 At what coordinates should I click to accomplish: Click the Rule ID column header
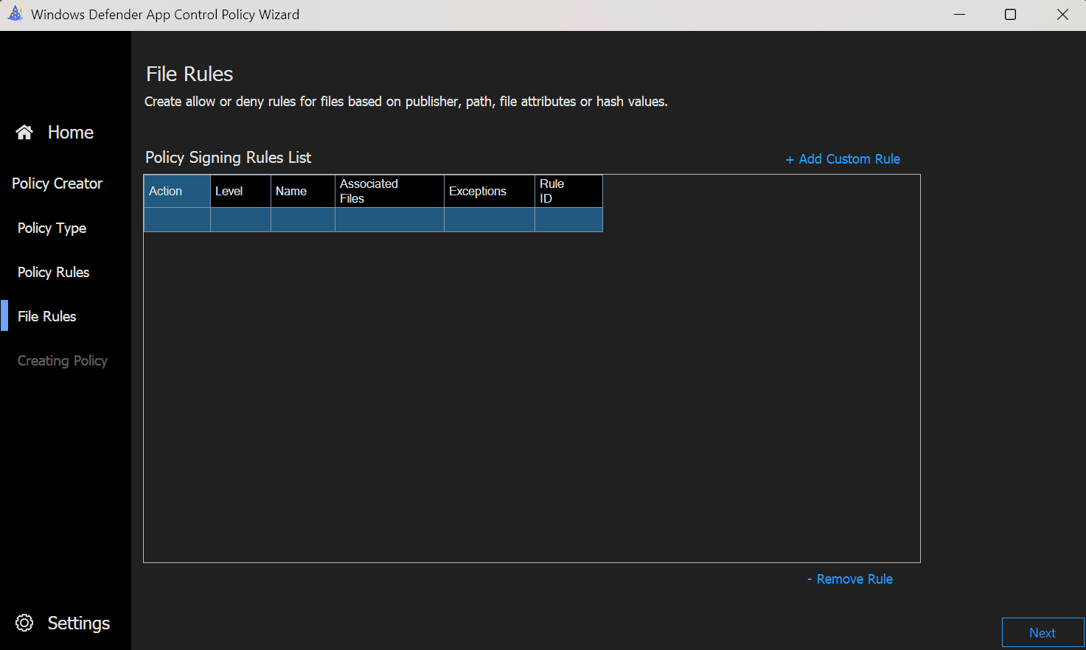pyautogui.click(x=568, y=191)
